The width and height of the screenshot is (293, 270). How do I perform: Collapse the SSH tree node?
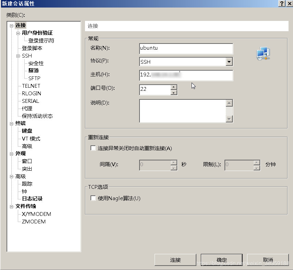pos(18,56)
